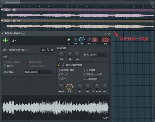Enable 归一化 normalize option
The width and height of the screenshot is (155, 122).
point(63,74)
